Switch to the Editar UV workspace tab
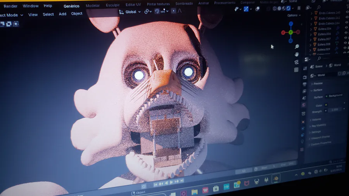This screenshot has width=349, height=196. 133,4
